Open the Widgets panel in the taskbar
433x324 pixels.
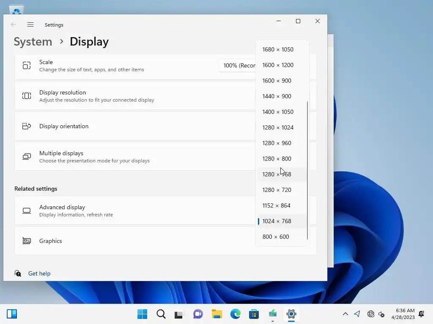(x=12, y=314)
